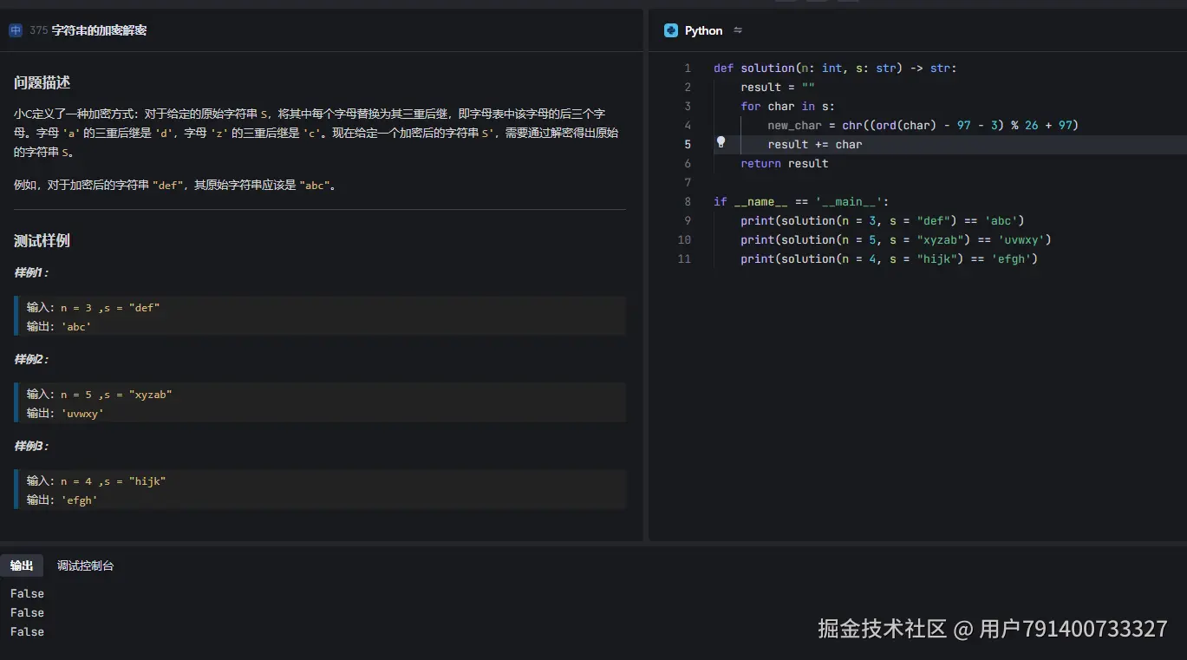Click the 掘金技术社区 watermark text
1187x660 pixels.
(882, 629)
